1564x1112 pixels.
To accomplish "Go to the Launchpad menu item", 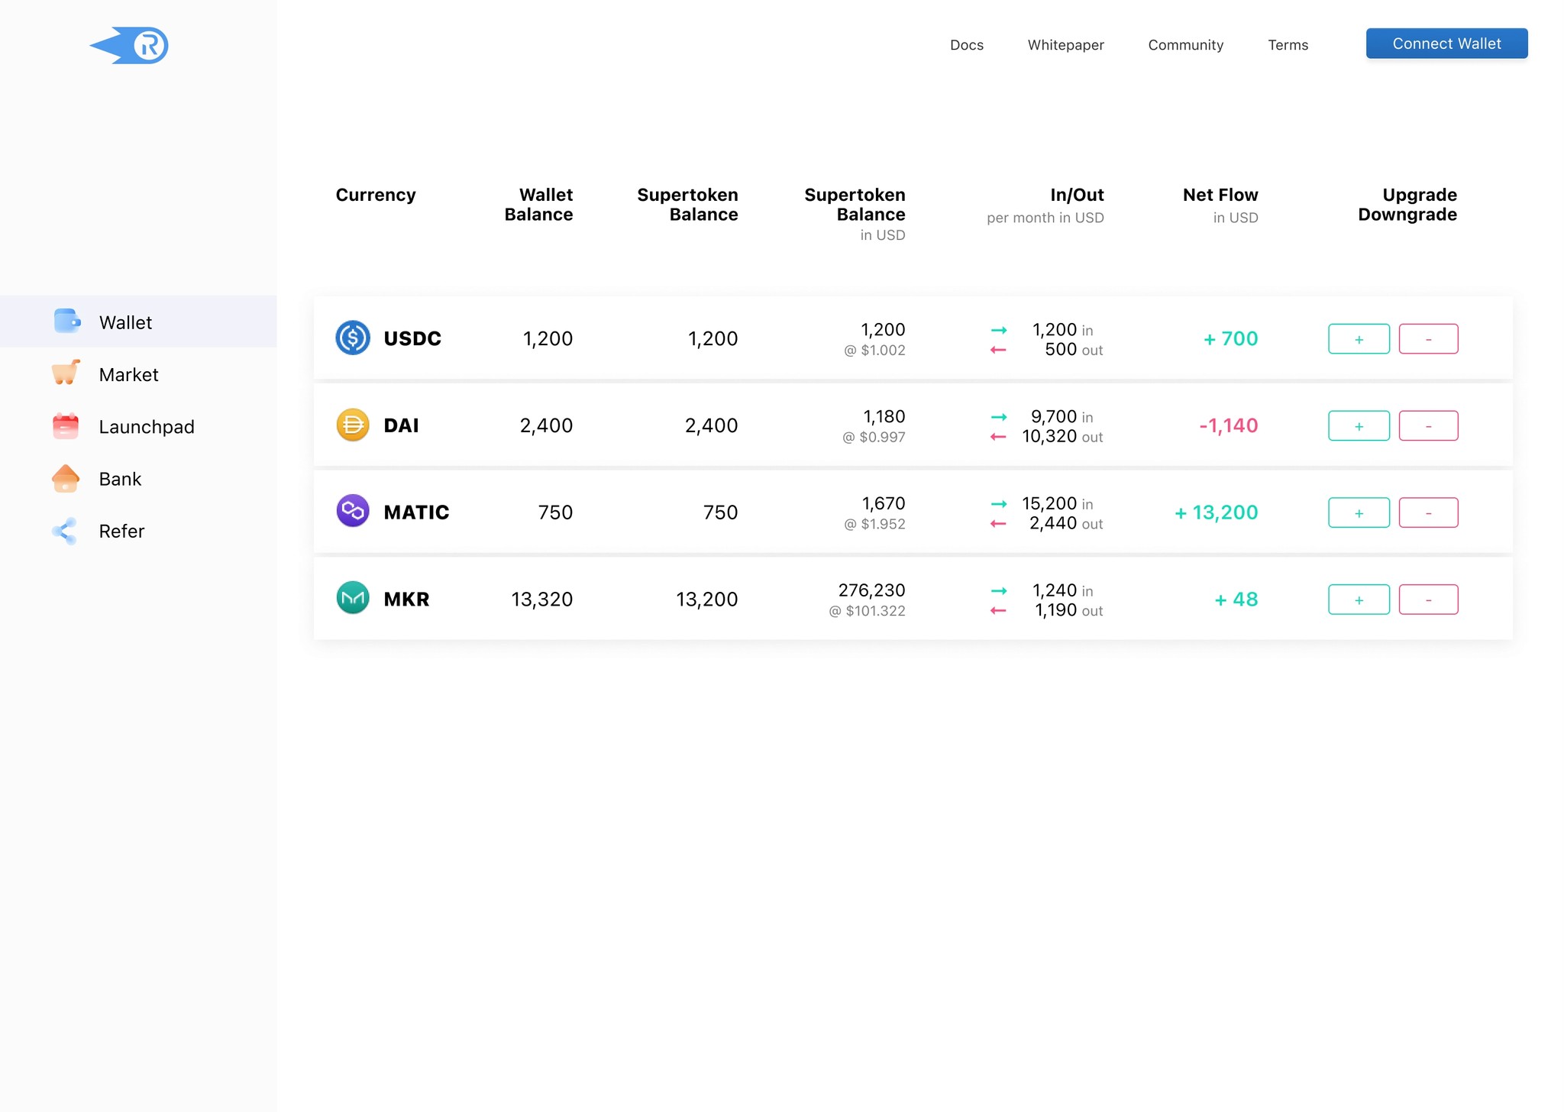I will pos(147,426).
